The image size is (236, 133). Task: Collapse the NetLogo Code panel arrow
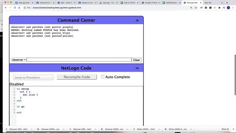[x=137, y=68]
